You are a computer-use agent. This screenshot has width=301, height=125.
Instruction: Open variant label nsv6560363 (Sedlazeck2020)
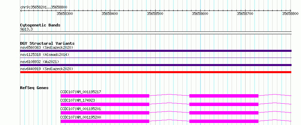point(47,47)
